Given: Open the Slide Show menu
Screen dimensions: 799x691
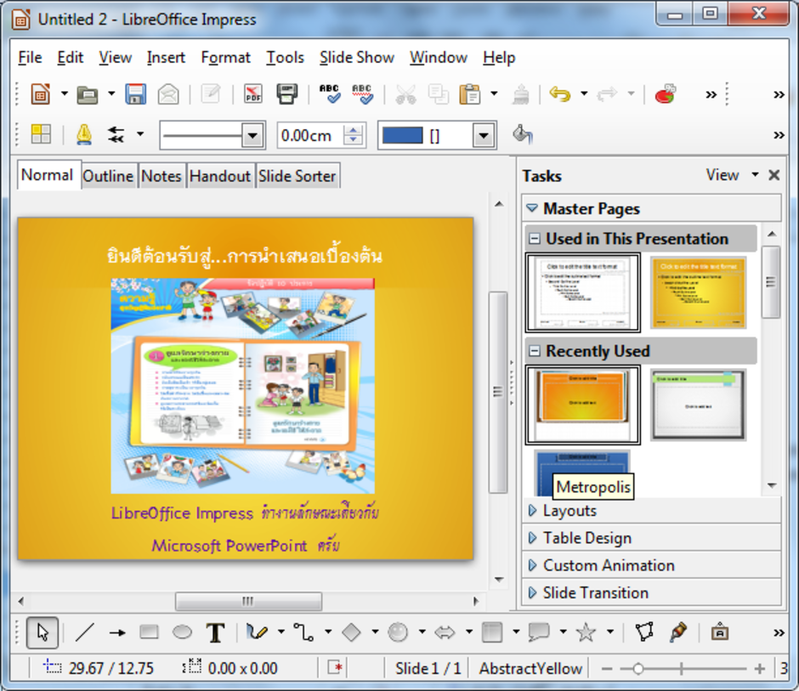Looking at the screenshot, I should pyautogui.click(x=357, y=58).
